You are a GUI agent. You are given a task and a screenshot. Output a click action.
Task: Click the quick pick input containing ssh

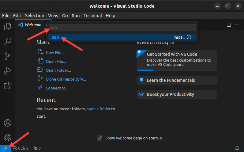tap(122, 28)
